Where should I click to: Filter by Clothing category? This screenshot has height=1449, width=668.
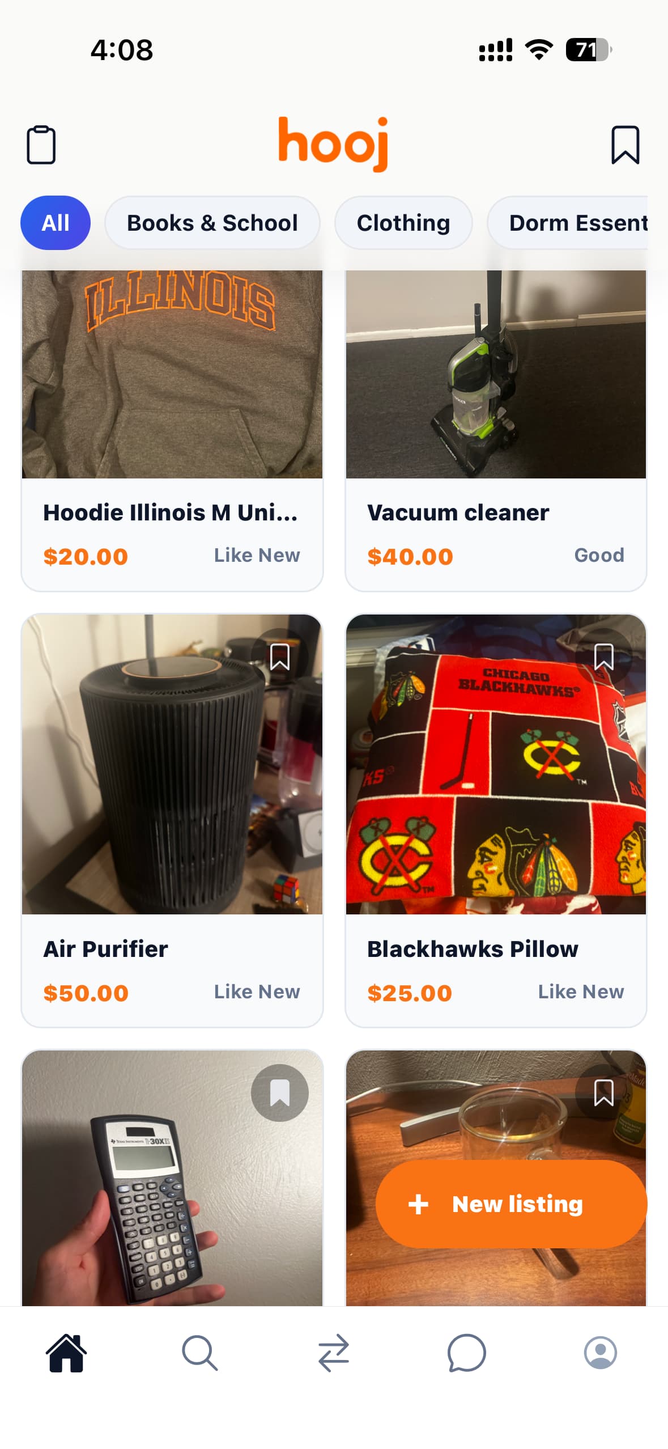[403, 223]
